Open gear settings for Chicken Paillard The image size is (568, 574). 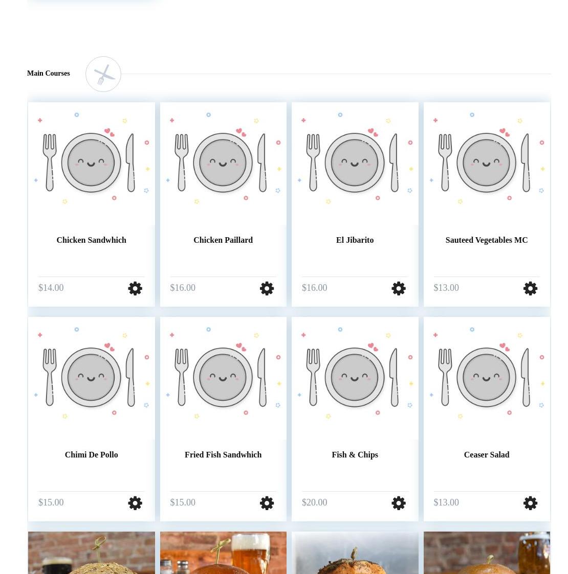click(x=267, y=288)
